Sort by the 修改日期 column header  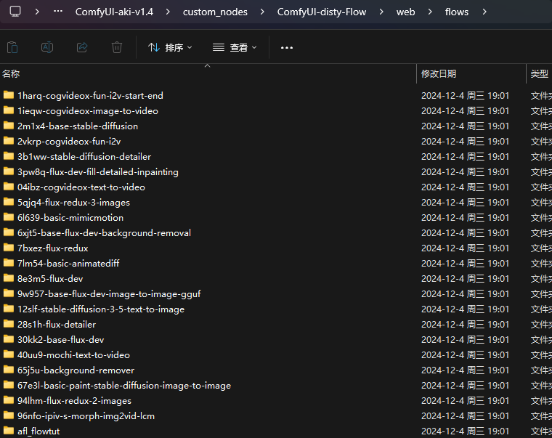(439, 74)
